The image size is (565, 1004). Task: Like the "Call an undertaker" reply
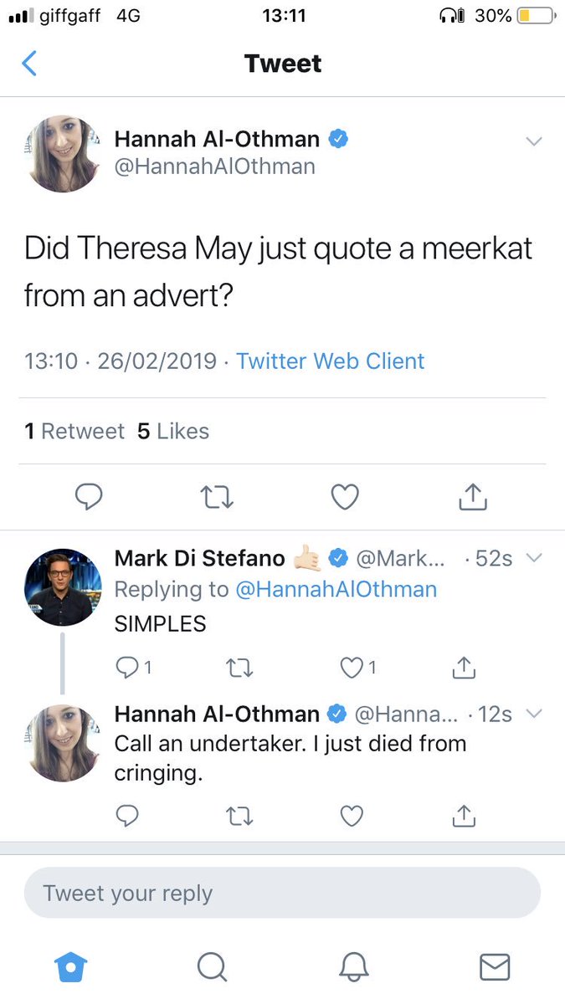pyautogui.click(x=352, y=814)
